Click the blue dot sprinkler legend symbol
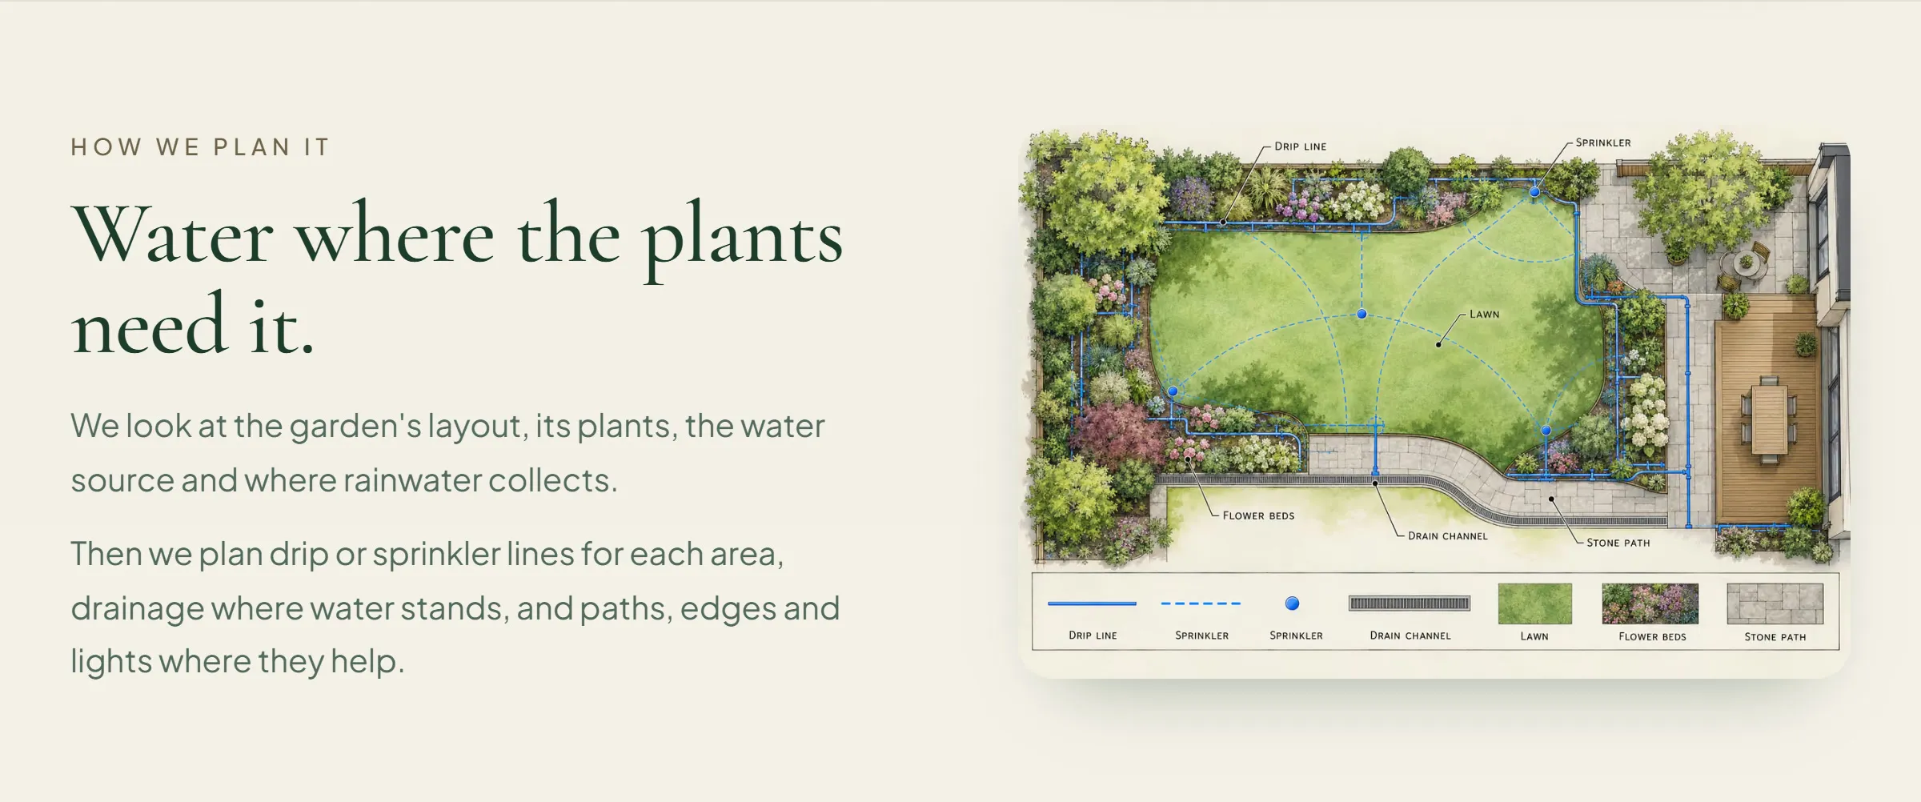 1292,604
